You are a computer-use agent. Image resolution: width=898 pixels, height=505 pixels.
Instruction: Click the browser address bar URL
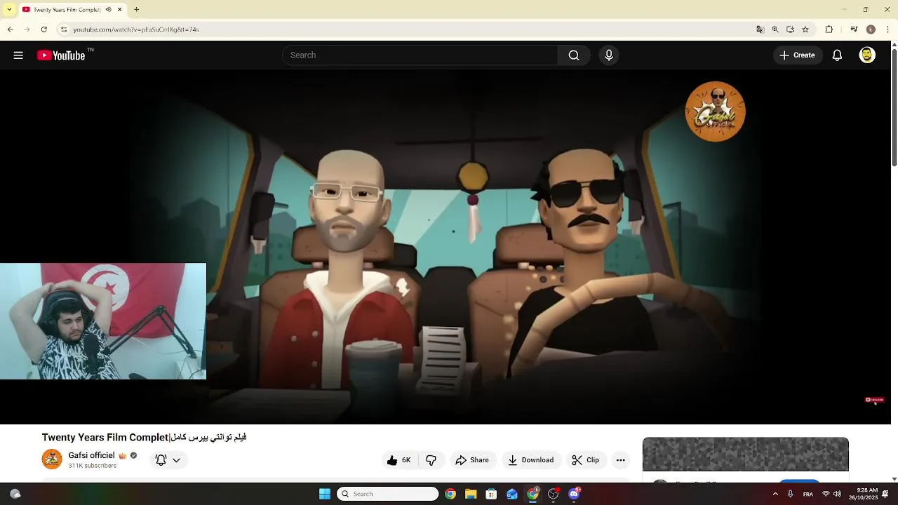click(136, 29)
